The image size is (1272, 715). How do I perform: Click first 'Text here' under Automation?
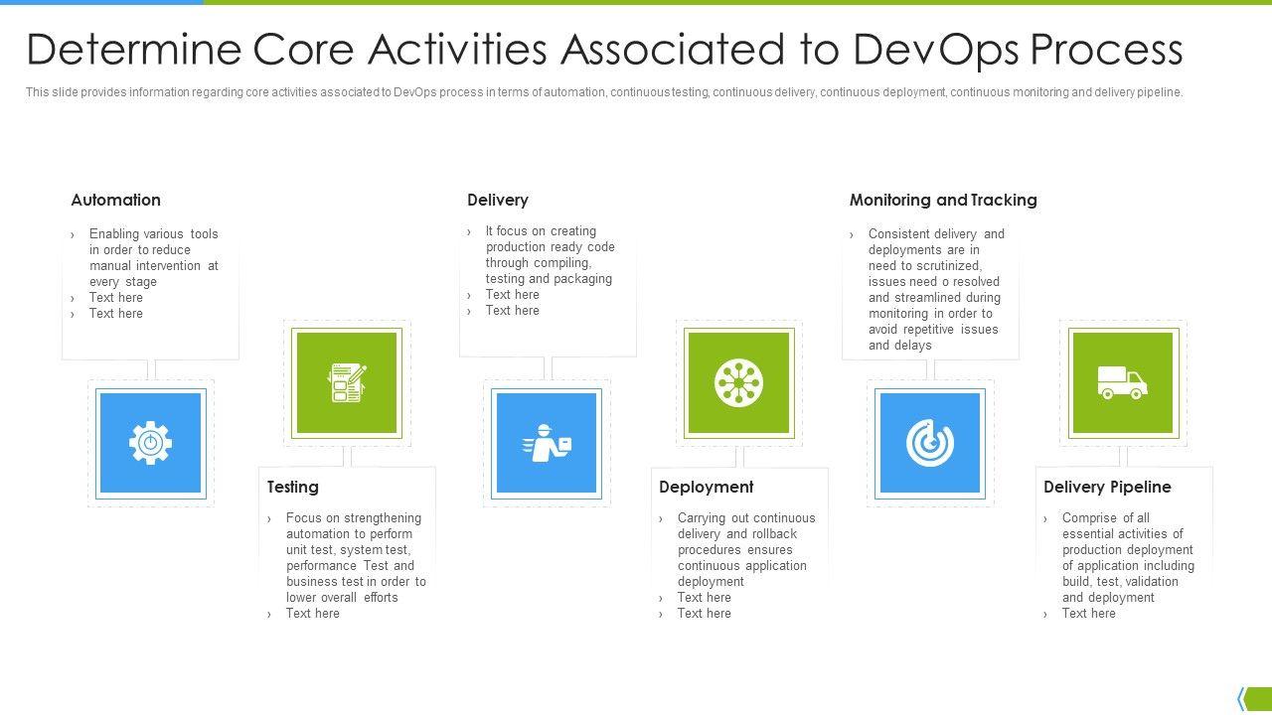point(116,298)
